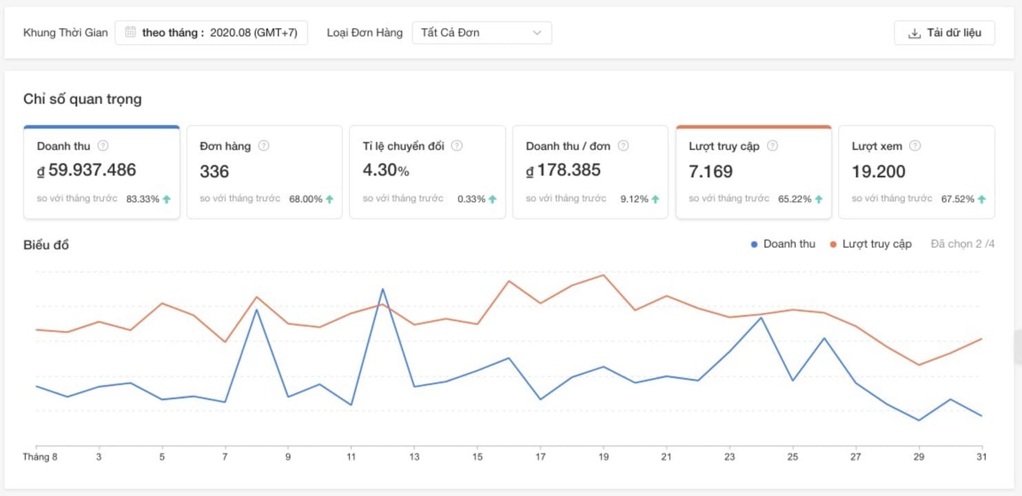Click the Tải dữ liệu download button

(944, 33)
